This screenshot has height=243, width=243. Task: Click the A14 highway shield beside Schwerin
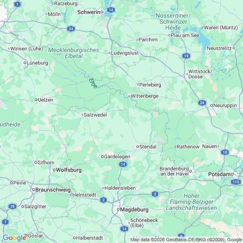[111, 10]
